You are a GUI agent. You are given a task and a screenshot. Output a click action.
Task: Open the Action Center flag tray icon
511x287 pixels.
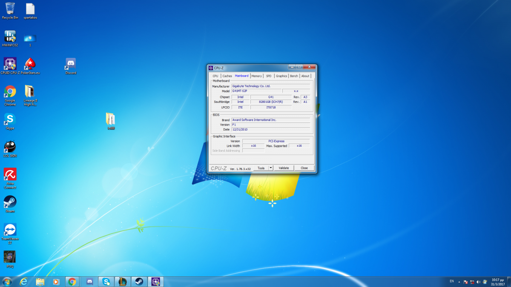point(465,282)
